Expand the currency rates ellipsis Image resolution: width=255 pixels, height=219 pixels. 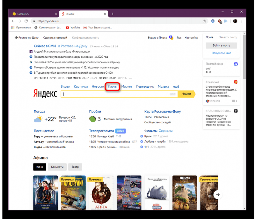point(130,78)
